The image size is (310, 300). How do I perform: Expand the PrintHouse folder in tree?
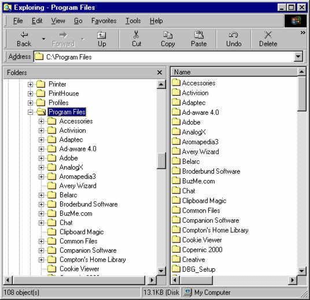tap(30, 93)
